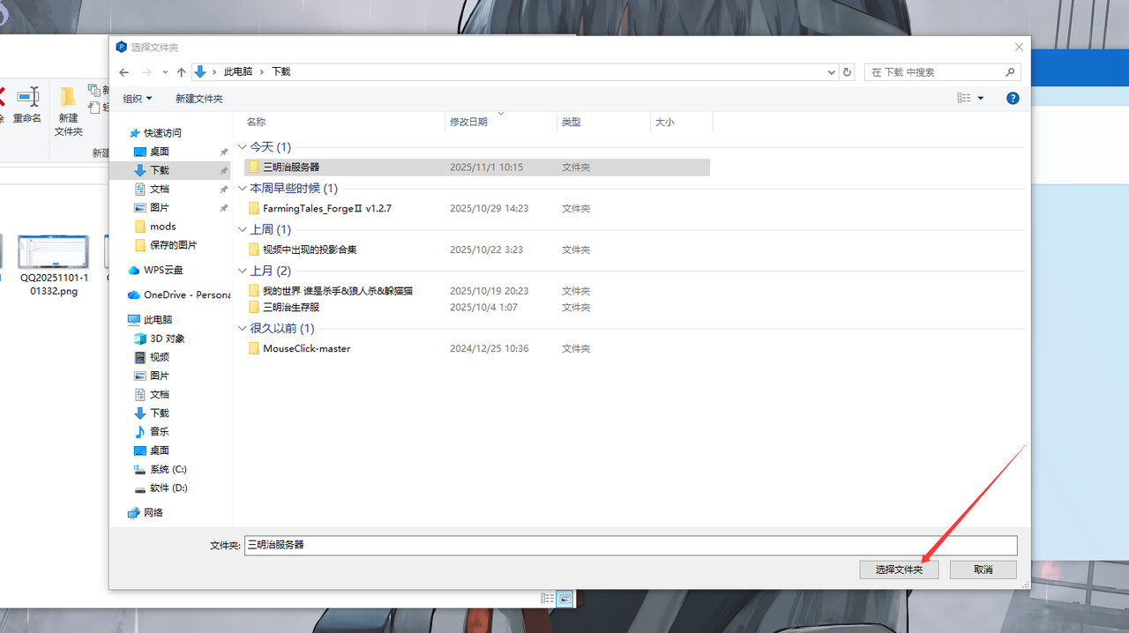Click the 文件夹 name input field
The width and height of the screenshot is (1129, 633).
coord(631,545)
